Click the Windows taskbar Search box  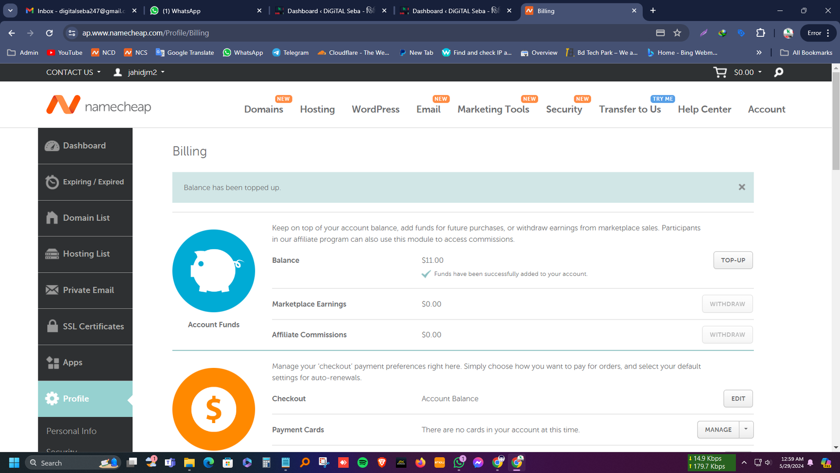point(72,462)
